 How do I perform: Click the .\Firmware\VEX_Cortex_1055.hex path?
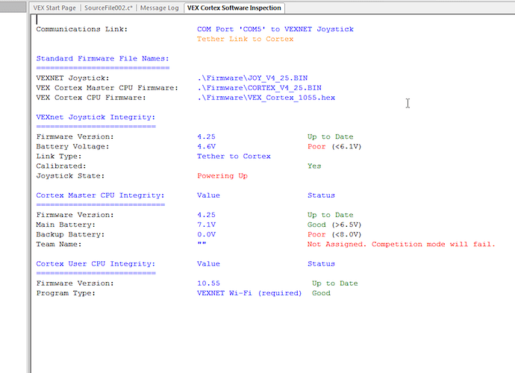tap(266, 98)
